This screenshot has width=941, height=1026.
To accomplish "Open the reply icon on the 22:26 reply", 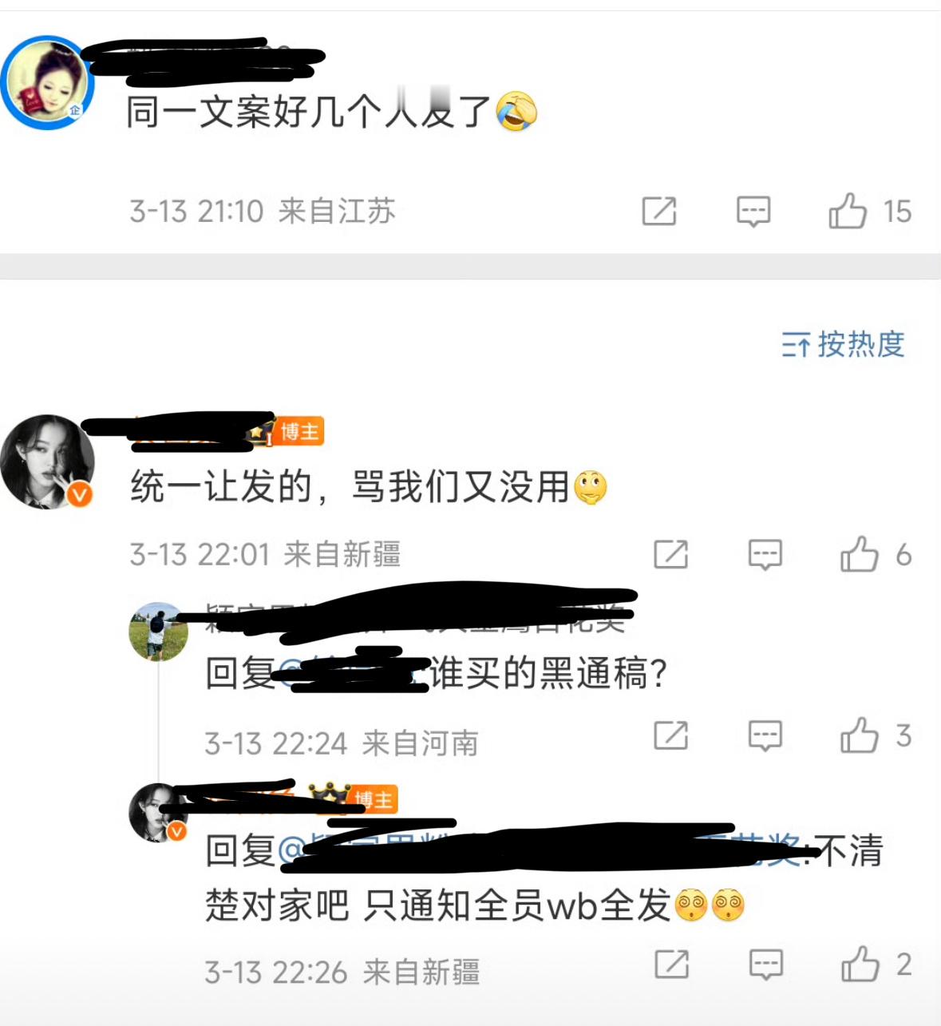I will click(x=765, y=965).
